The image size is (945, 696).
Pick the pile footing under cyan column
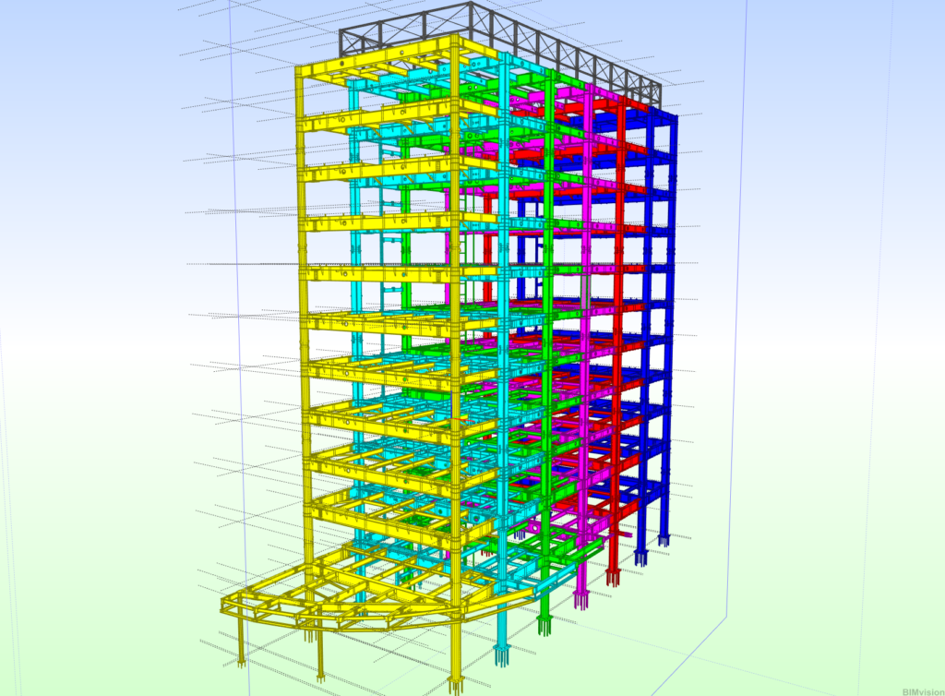point(502,656)
